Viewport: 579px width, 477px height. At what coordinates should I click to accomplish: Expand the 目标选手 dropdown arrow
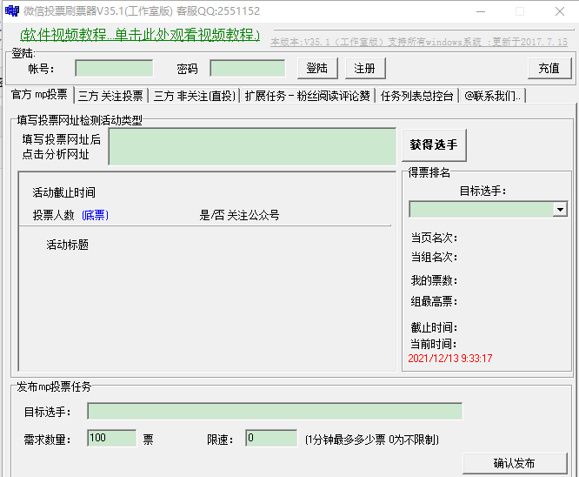560,210
